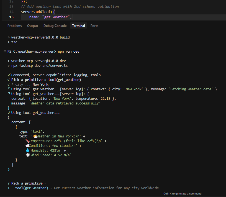The width and height of the screenshot is (226, 197).
Task: Click the terminal command decoration circle beside PS prompt
Action: (5, 51)
